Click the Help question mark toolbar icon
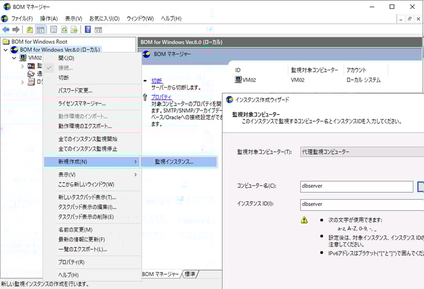Screen dimensions: 424x289 (88, 29)
